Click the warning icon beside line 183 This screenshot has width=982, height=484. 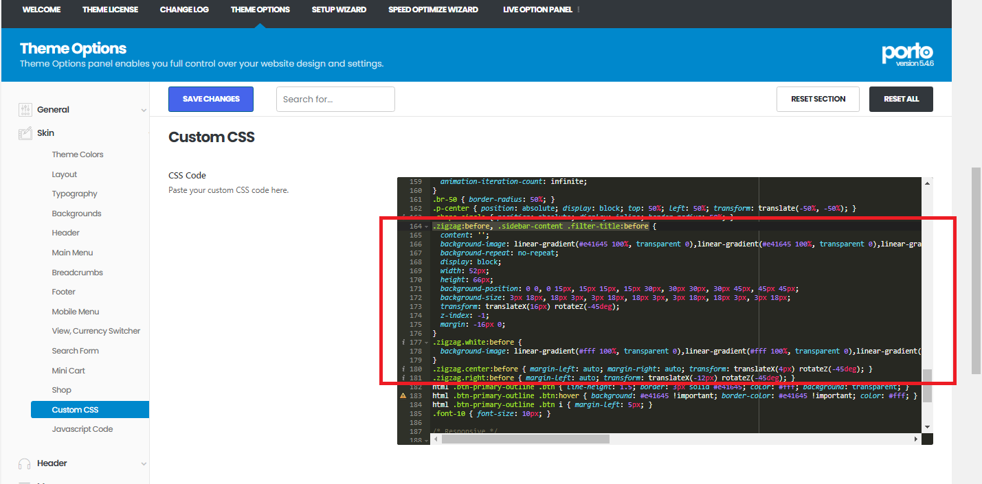point(403,396)
